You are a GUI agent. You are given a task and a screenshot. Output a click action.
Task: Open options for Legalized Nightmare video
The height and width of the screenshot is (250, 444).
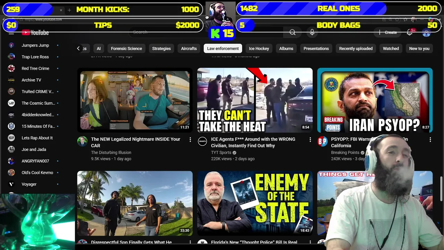click(x=190, y=140)
